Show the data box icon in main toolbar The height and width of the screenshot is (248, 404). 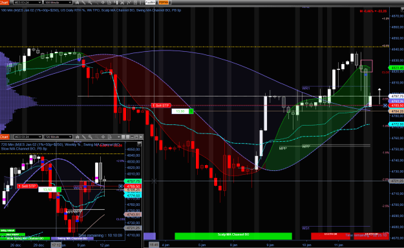[109, 3]
